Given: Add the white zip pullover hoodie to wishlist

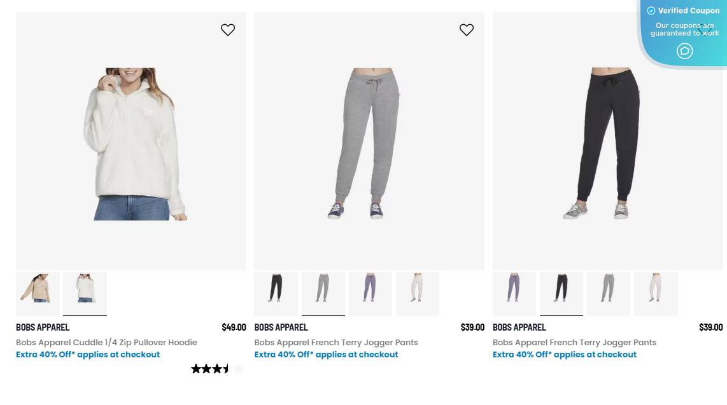Looking at the screenshot, I should 228,30.
